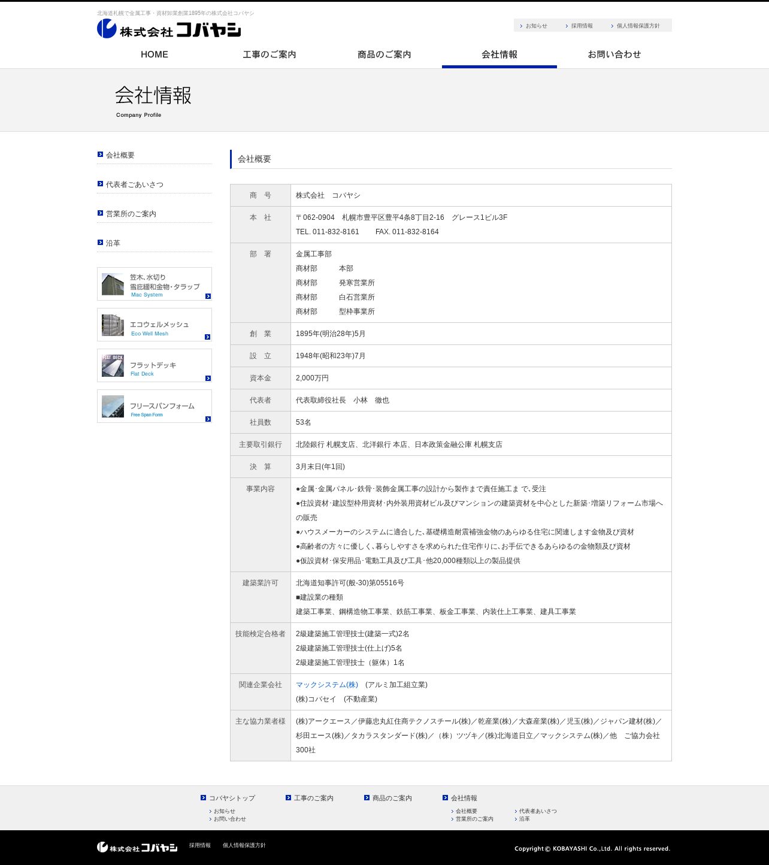Click footer 工事のご案内 link
Image resolution: width=769 pixels, height=865 pixels.
click(x=314, y=798)
